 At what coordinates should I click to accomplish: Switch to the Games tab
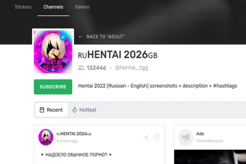pos(82,7)
